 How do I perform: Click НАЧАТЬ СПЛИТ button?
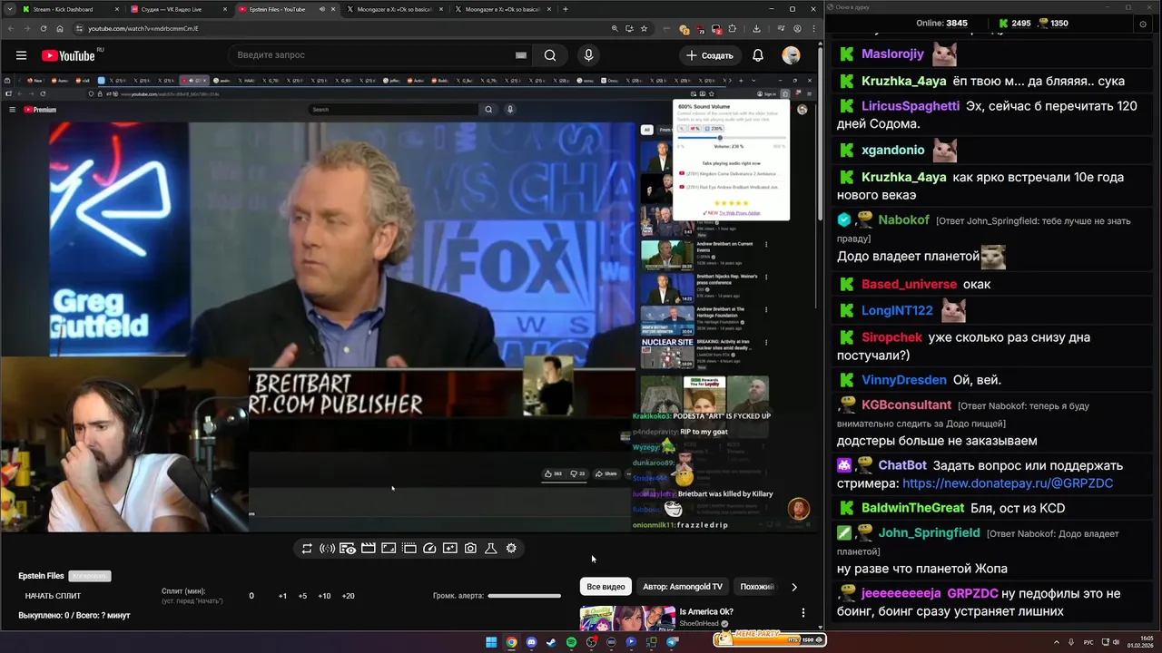(53, 596)
